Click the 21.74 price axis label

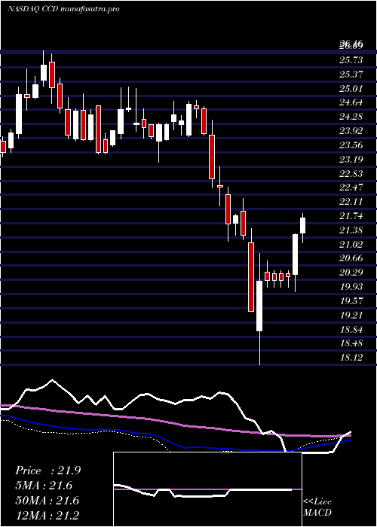tap(351, 216)
